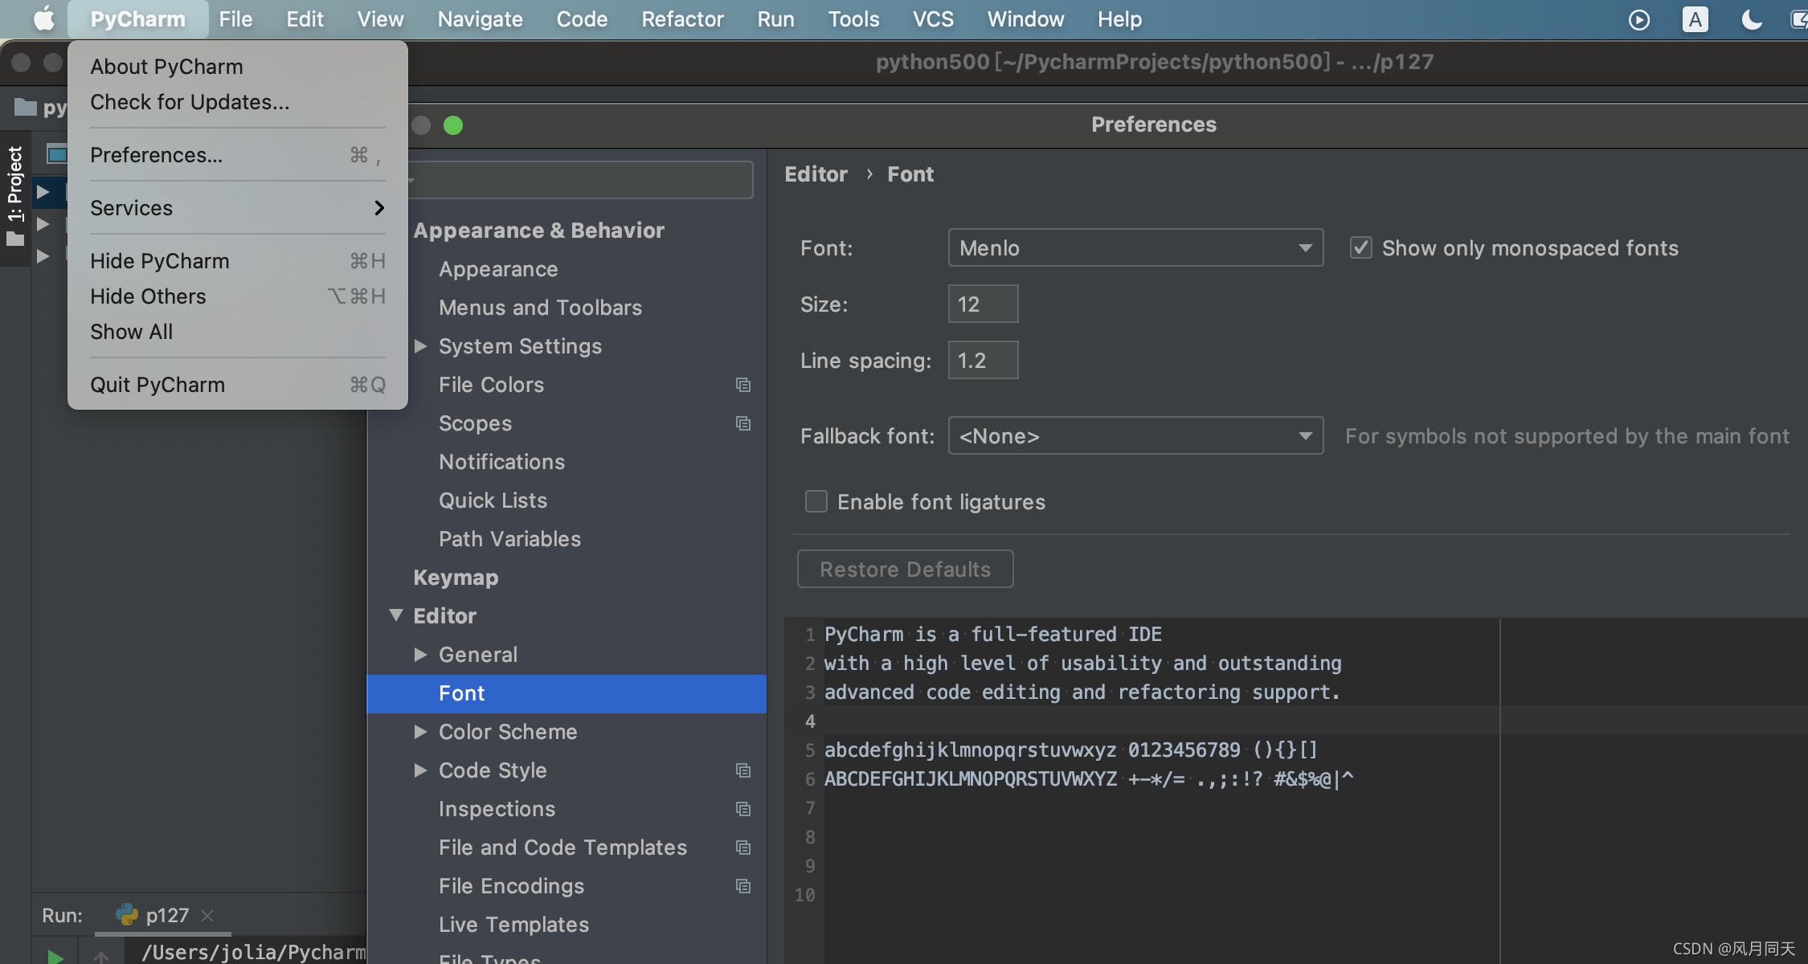Enable font ligatures checkbox
1808x964 pixels.
(816, 501)
